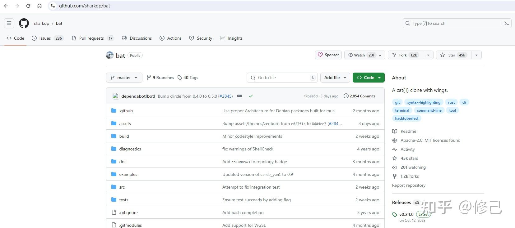Open the diagnostics folder

pos(130,149)
